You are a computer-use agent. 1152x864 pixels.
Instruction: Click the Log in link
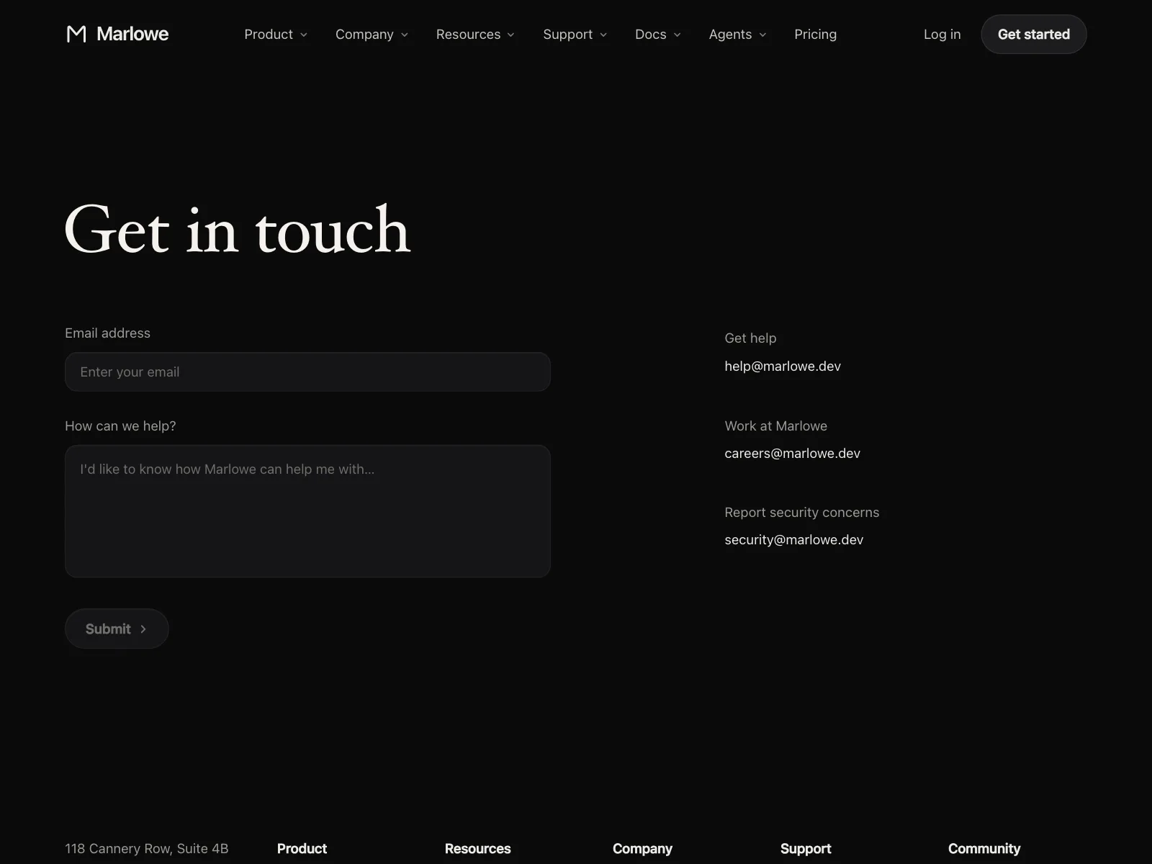click(x=942, y=35)
